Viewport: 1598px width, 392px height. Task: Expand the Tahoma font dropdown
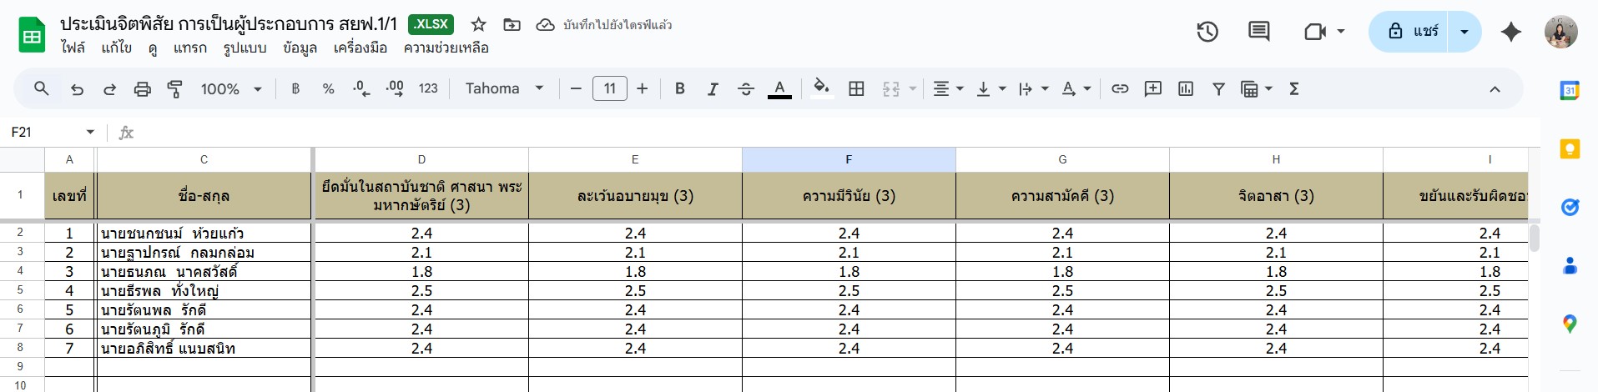[x=504, y=88]
